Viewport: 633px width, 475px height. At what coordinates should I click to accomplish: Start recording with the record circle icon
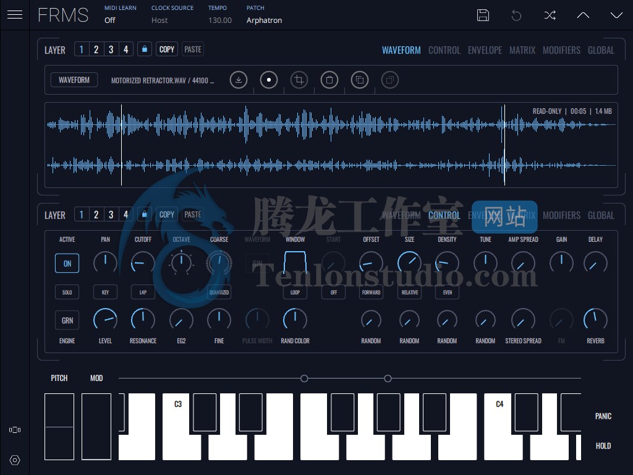tap(269, 80)
